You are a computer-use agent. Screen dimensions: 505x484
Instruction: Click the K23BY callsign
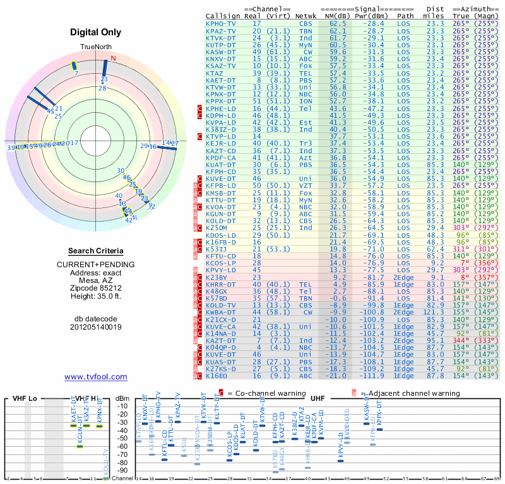click(217, 277)
